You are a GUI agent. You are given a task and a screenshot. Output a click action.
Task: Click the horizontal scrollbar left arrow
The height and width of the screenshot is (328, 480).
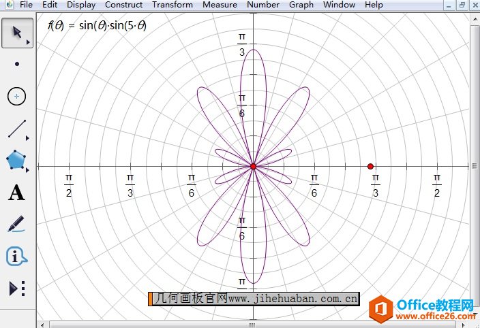point(42,325)
